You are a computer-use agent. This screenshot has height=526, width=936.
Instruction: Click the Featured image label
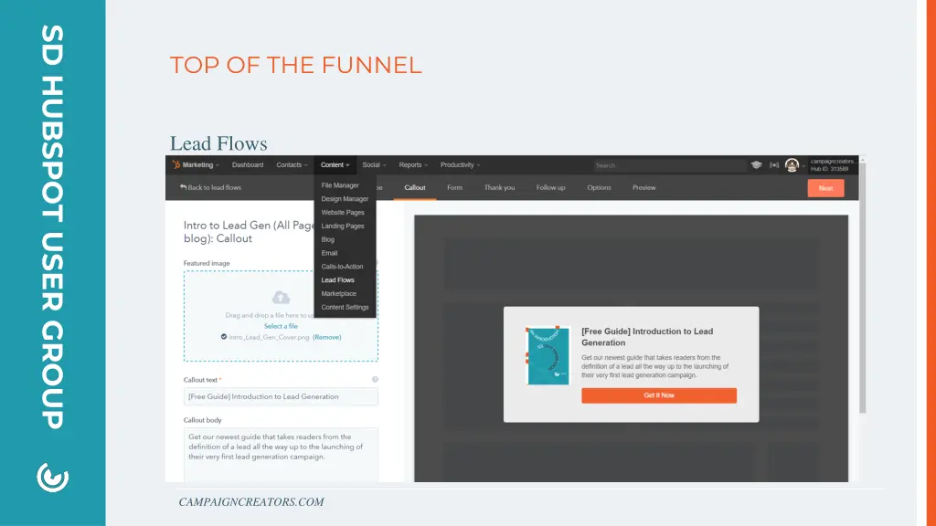207,263
